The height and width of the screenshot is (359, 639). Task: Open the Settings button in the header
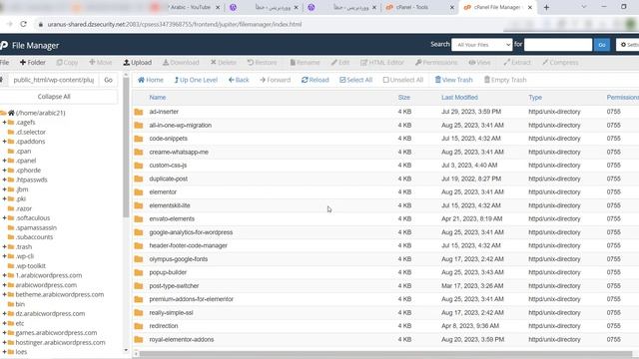pyautogui.click(x=628, y=45)
